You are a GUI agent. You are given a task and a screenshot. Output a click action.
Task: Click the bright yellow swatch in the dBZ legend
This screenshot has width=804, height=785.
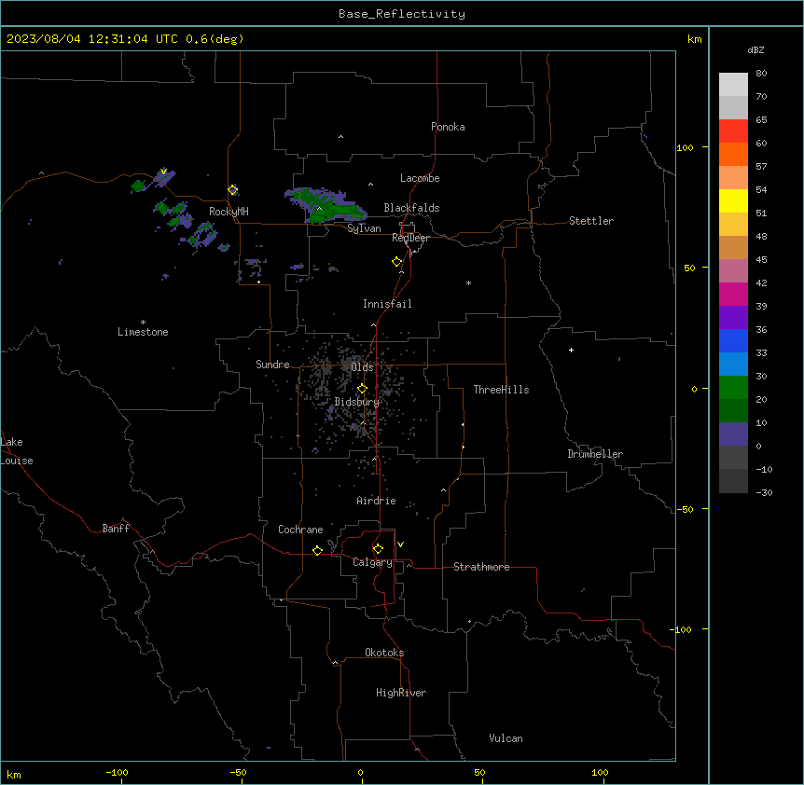[x=733, y=200]
